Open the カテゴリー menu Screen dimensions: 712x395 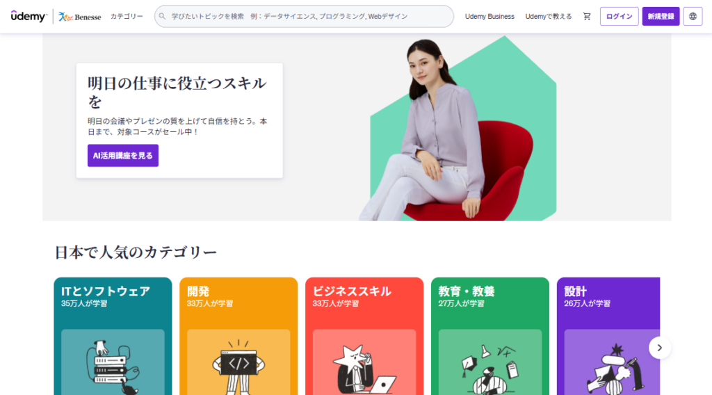pos(127,17)
